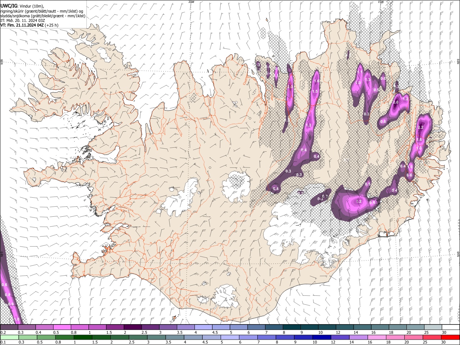This screenshot has height=345, width=460.
Task: Click the 0.1 label under the lower scale
Action: click(x=3, y=342)
